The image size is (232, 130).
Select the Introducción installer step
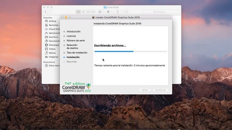74,31
